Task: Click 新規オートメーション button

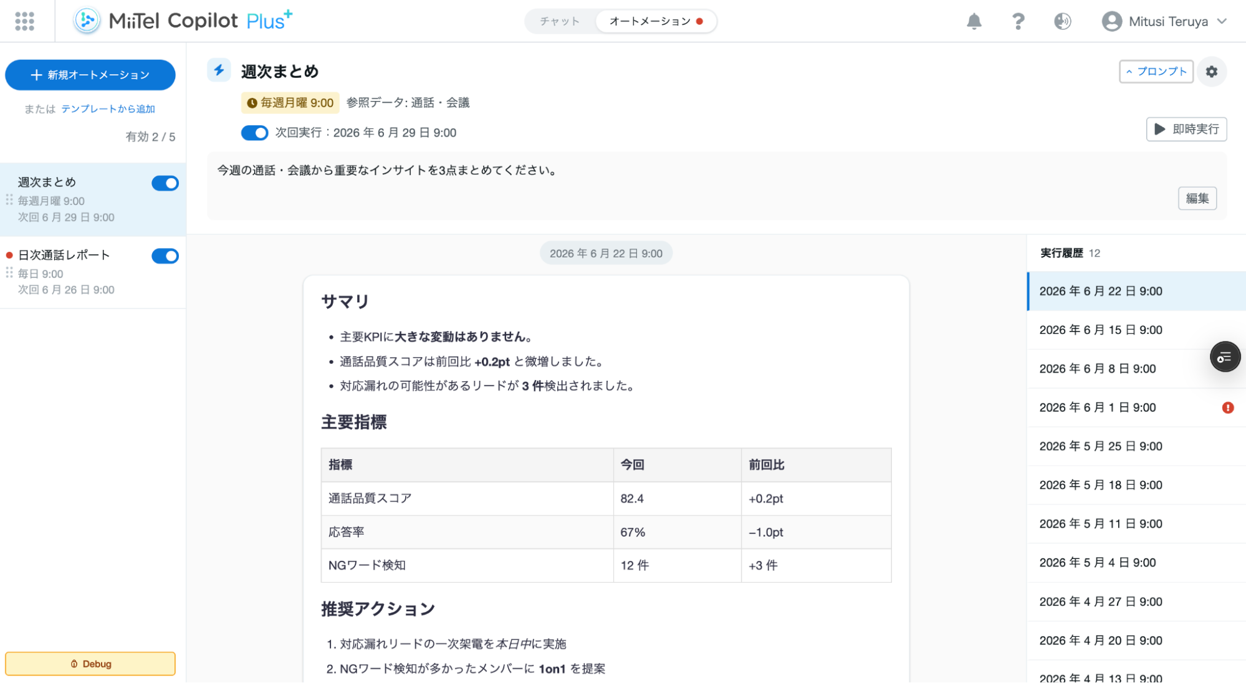Action: coord(90,75)
